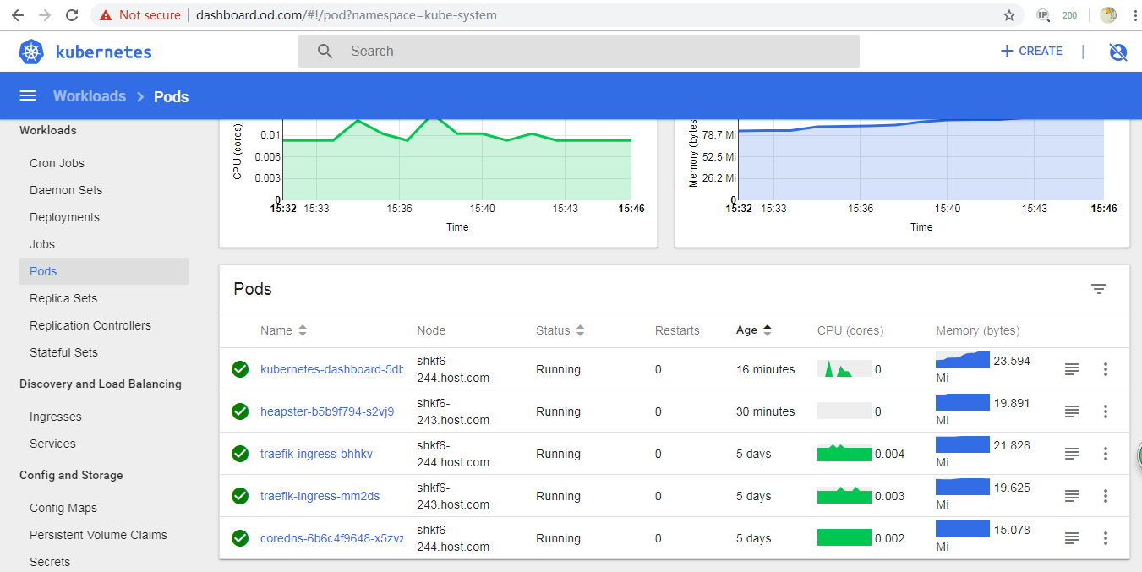Open Replica Sets in sidebar
This screenshot has width=1142, height=572.
tap(63, 298)
